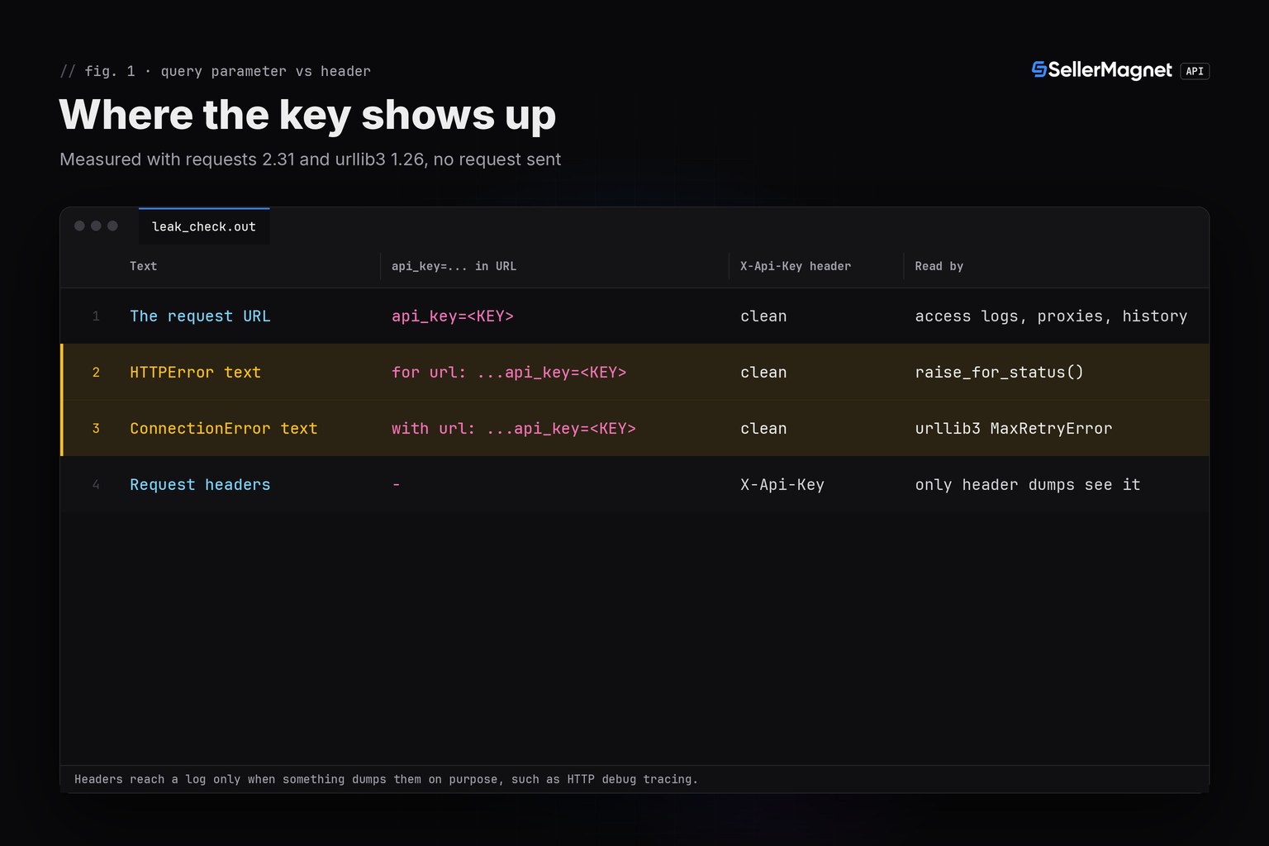Screen dimensions: 1269x846
Task: Click "clean" in the ConnectionError text row
Action: click(x=763, y=429)
